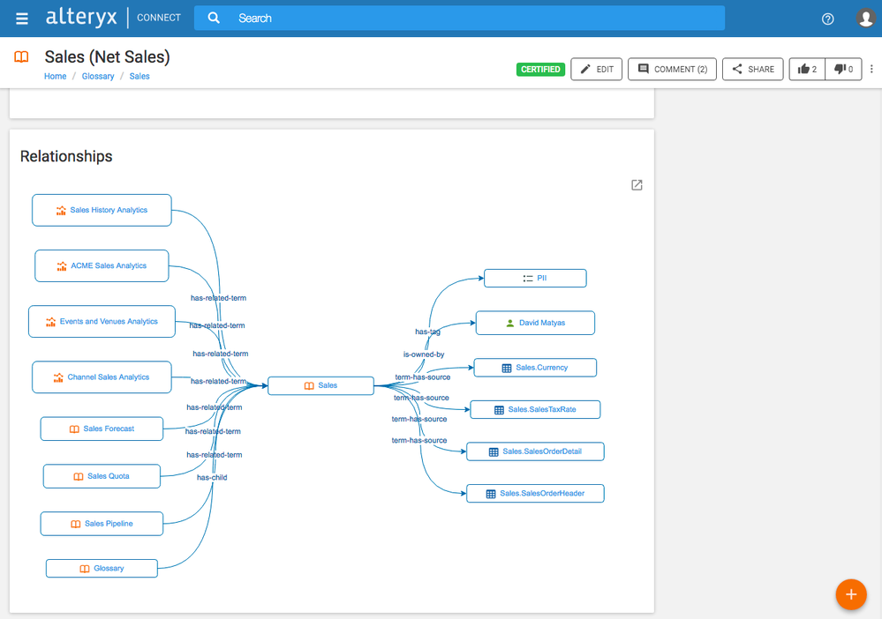Click the has-tag edge label
882x619 pixels.
(427, 332)
